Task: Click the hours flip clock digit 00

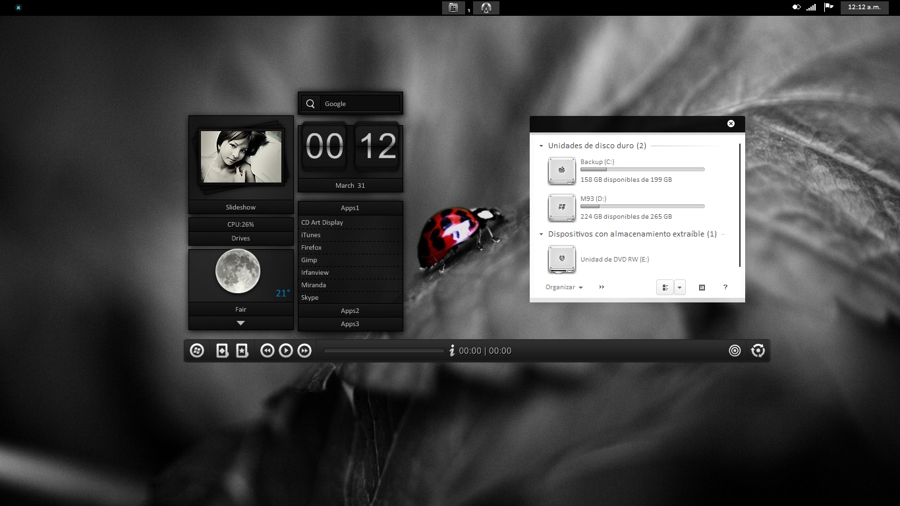Action: [x=324, y=146]
